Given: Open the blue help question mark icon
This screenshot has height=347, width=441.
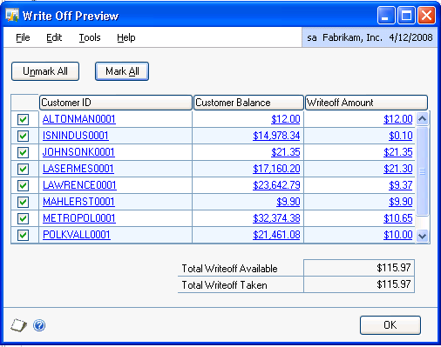Looking at the screenshot, I should tap(39, 325).
